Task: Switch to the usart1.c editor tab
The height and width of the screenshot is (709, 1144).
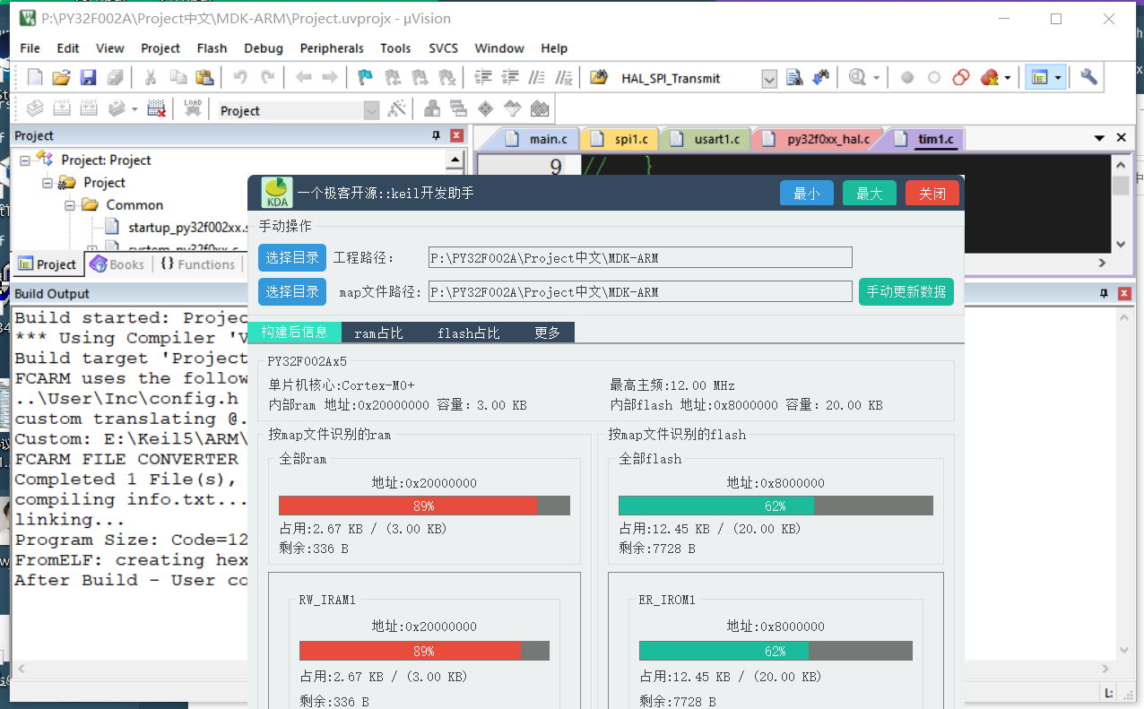Action: (x=706, y=139)
